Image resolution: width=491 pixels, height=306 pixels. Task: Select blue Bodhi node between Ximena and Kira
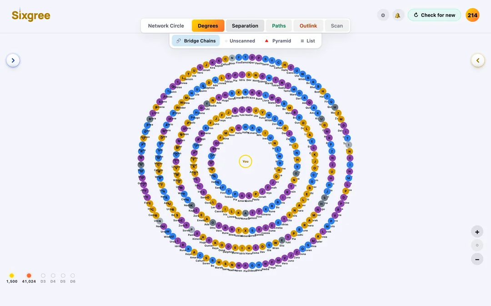tap(245, 92)
